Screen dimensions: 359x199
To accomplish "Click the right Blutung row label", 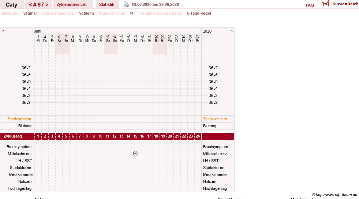I will click(x=209, y=126).
